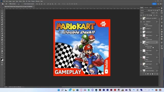Open Move tool preset picker arrow

coord(8,4)
